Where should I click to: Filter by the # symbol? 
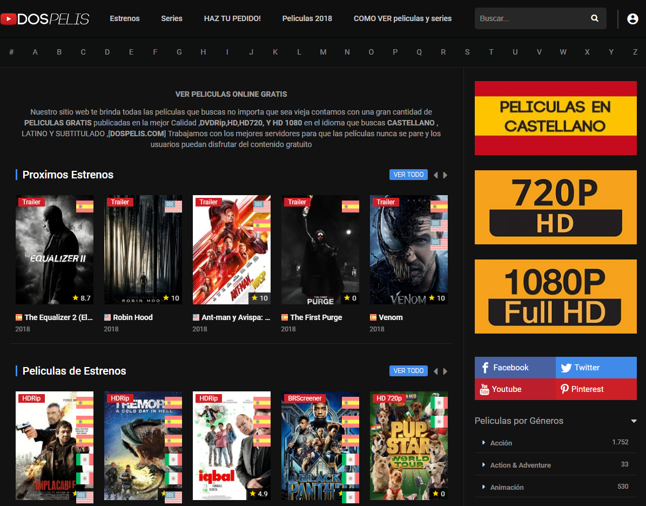(x=11, y=52)
